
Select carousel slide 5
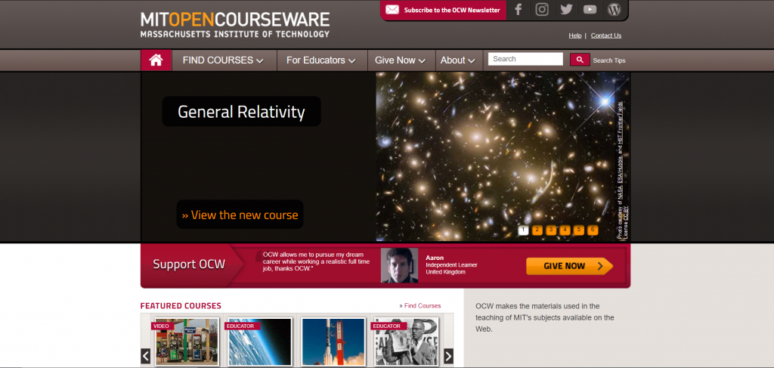coord(579,230)
